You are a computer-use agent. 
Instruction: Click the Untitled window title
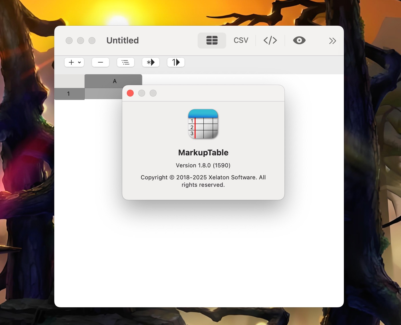click(123, 40)
